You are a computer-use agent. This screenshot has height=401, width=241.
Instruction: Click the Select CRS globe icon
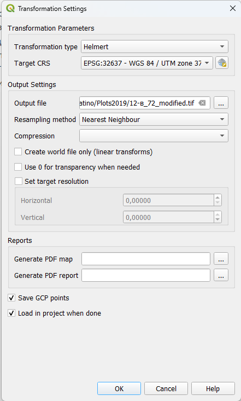coord(221,63)
